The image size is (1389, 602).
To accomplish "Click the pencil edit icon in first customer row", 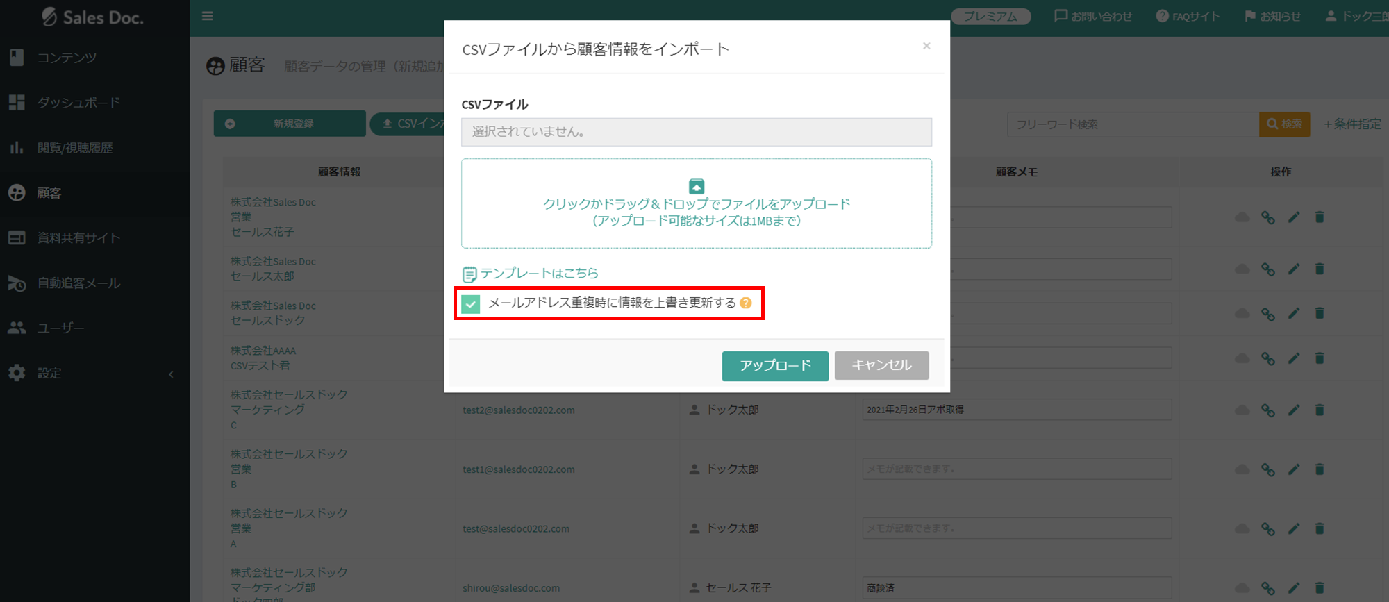I will 1293,218.
